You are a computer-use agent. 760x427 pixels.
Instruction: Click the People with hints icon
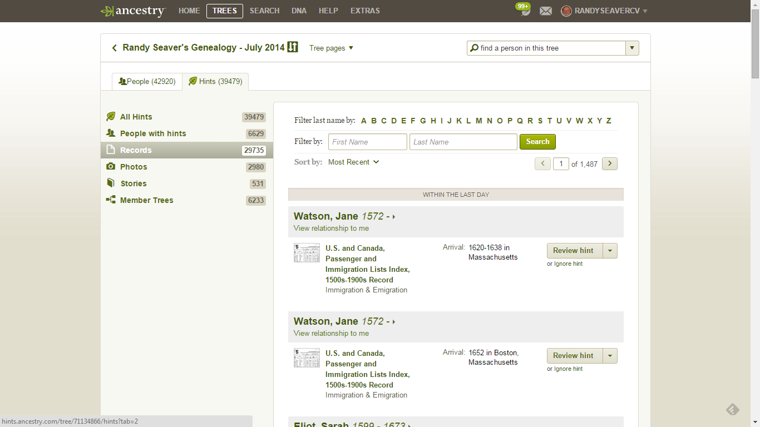[111, 133]
